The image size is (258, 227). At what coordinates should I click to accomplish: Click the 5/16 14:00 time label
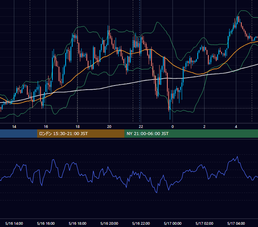(x=14, y=223)
